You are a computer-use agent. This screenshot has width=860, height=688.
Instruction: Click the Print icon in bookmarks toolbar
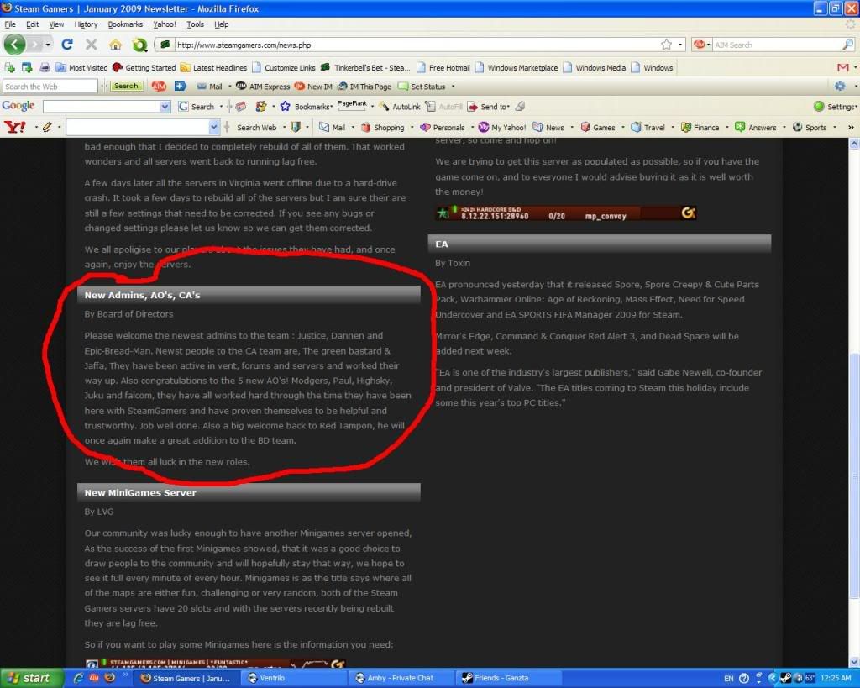[x=45, y=67]
